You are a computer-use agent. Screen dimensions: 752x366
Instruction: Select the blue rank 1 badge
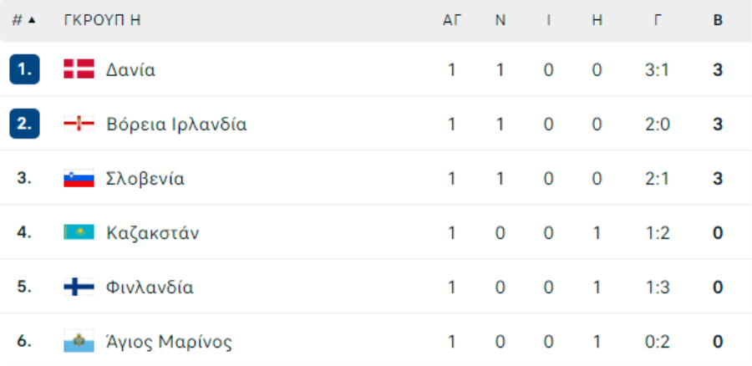[x=24, y=69]
